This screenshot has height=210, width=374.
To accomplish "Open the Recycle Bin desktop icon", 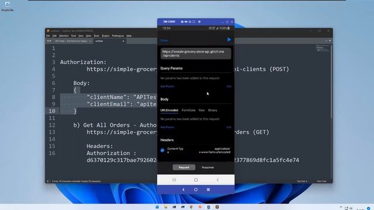I will (8, 6).
